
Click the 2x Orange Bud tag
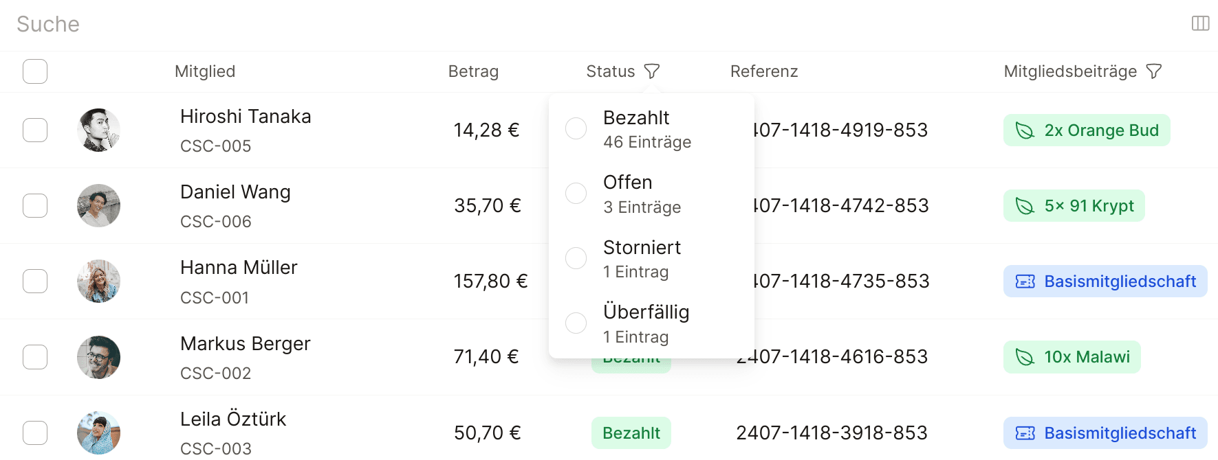[1087, 130]
